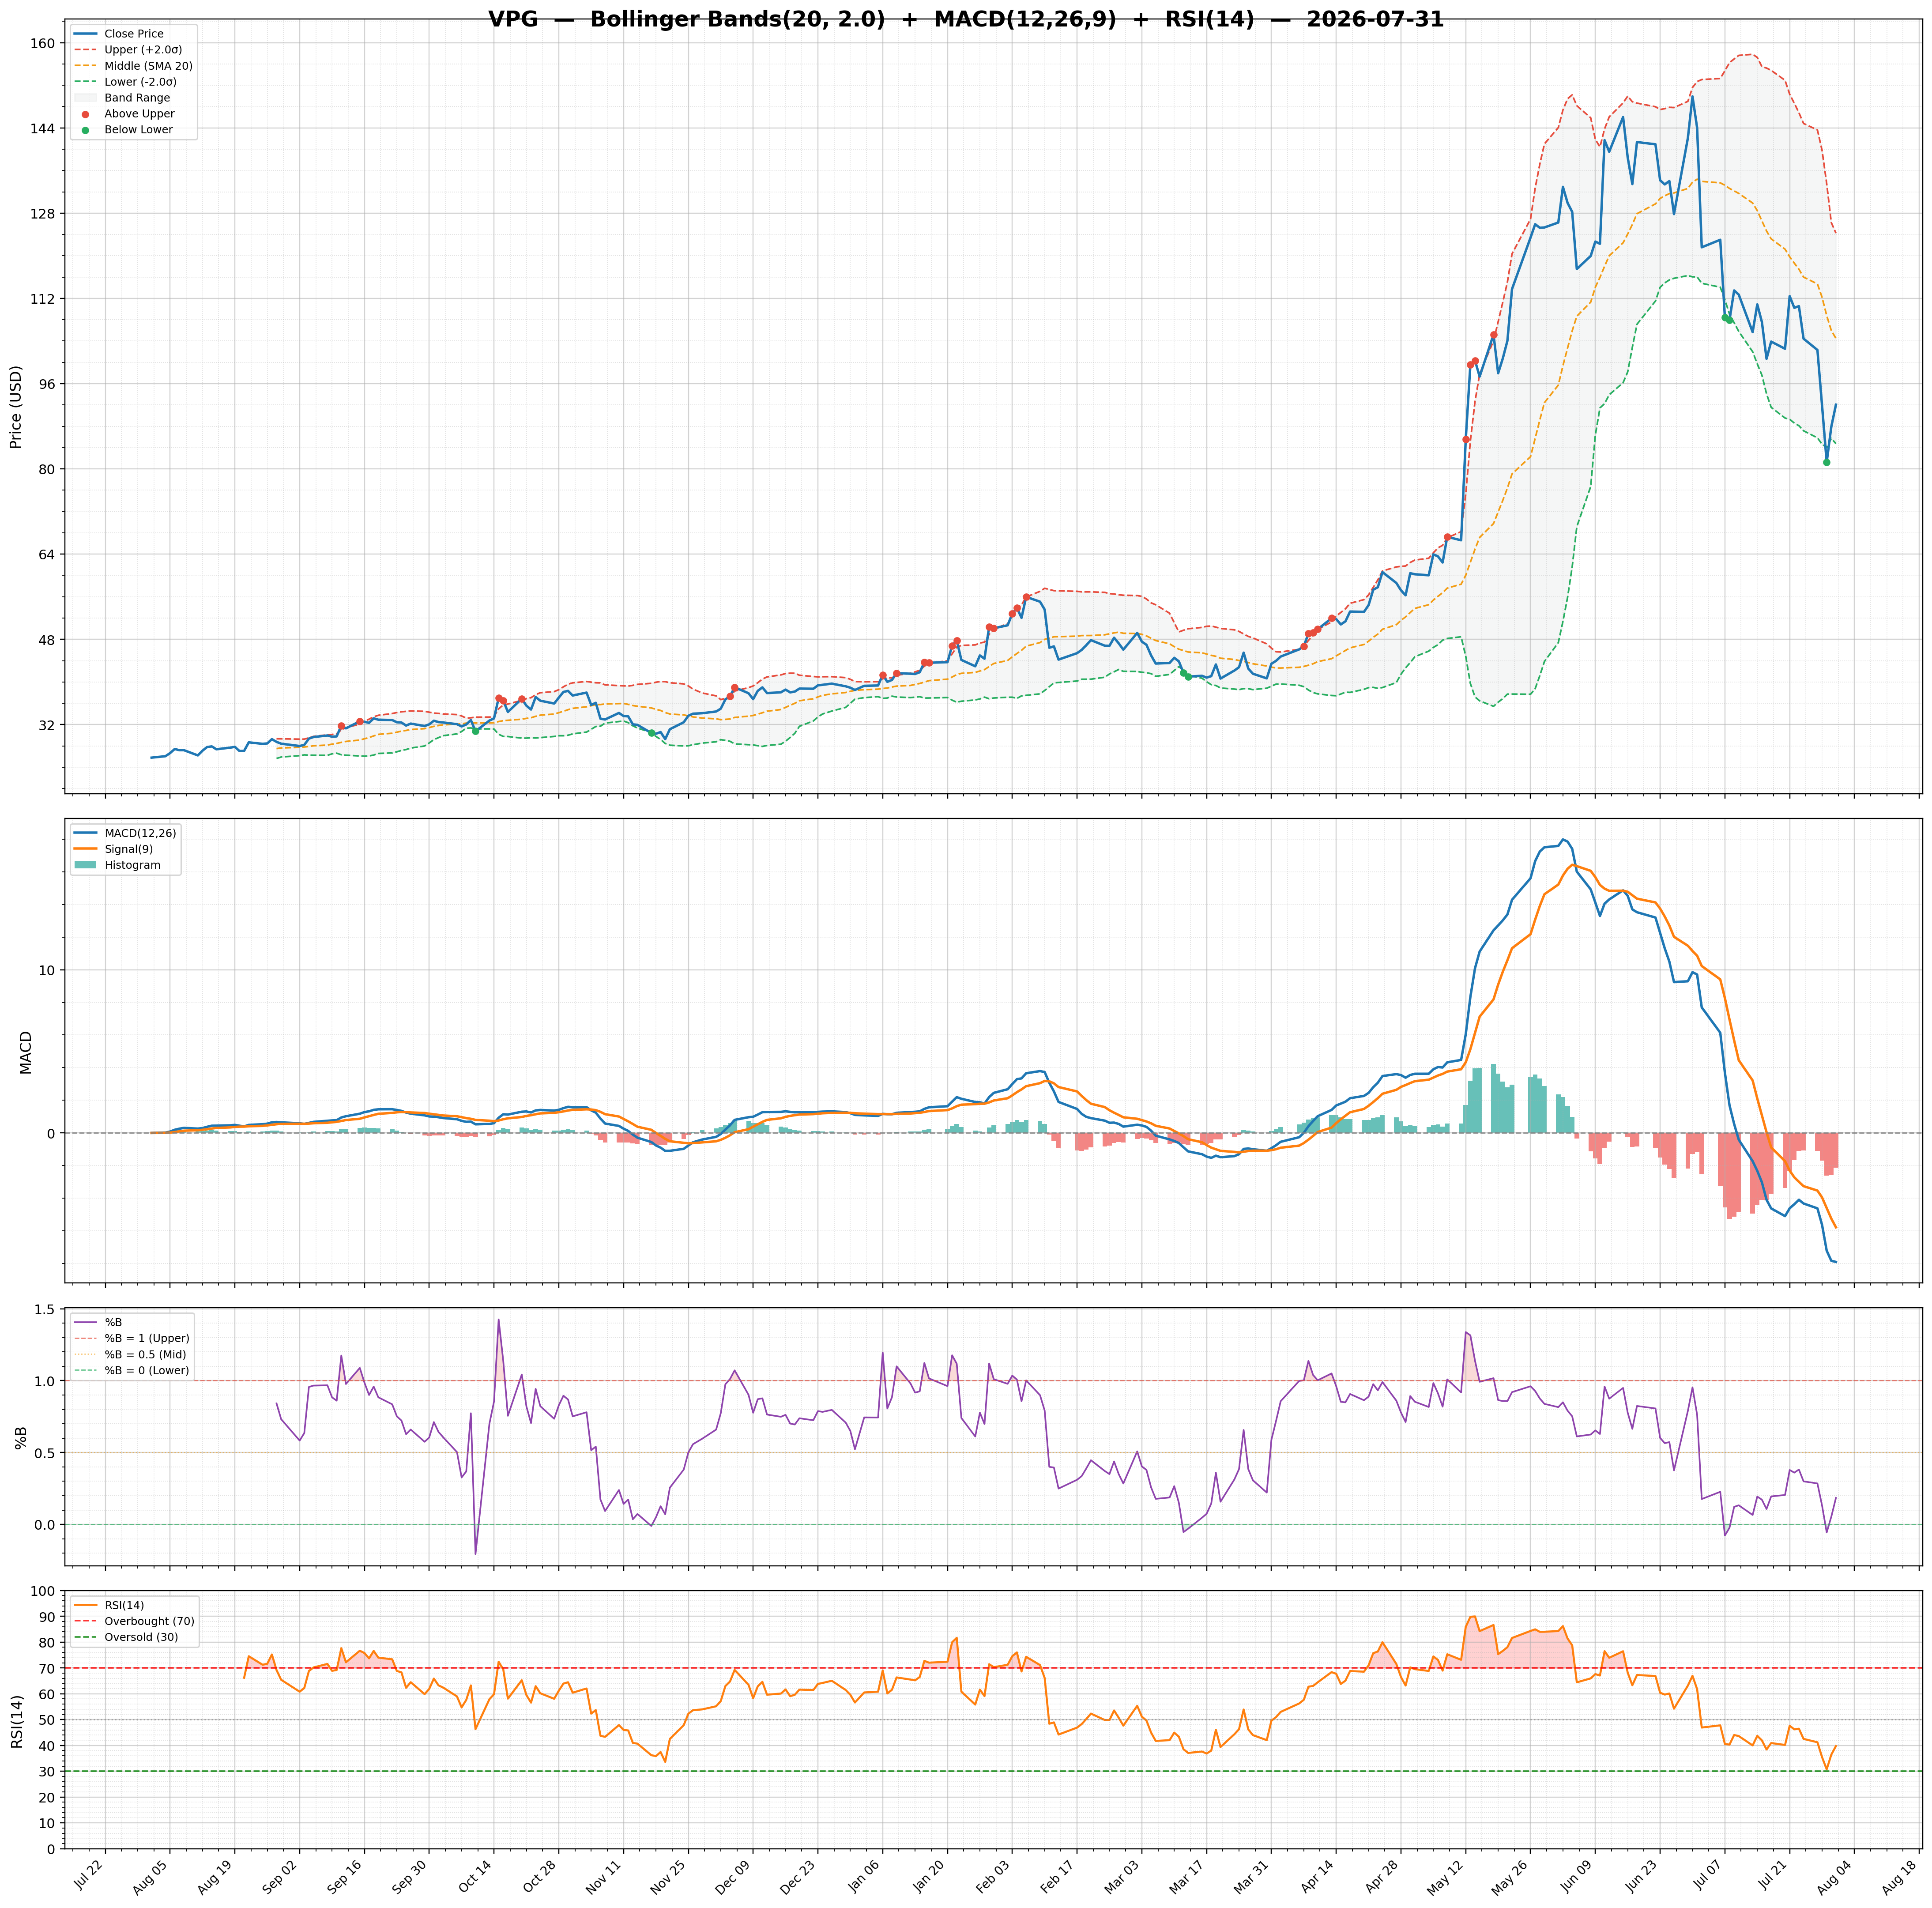Pick the 0.0 tick on the %B axis

coord(46,1525)
